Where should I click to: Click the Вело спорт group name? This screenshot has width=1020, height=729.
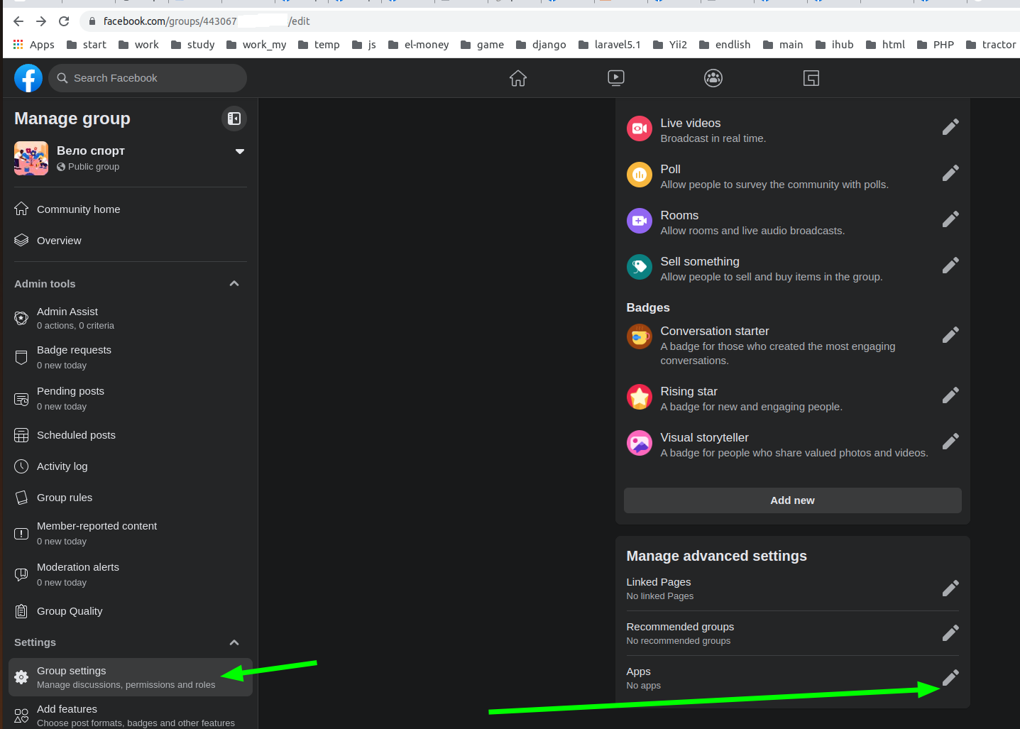pyautogui.click(x=91, y=150)
